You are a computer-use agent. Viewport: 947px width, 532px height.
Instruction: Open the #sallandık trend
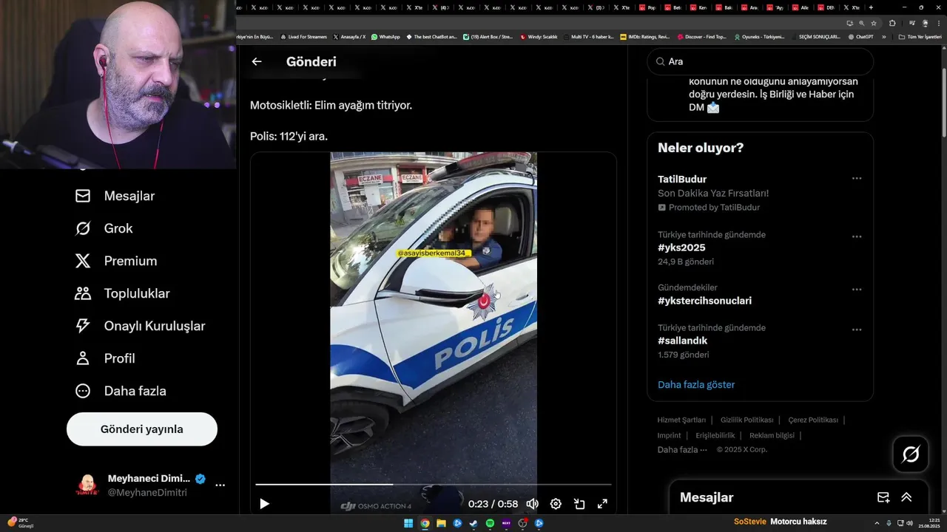(682, 341)
